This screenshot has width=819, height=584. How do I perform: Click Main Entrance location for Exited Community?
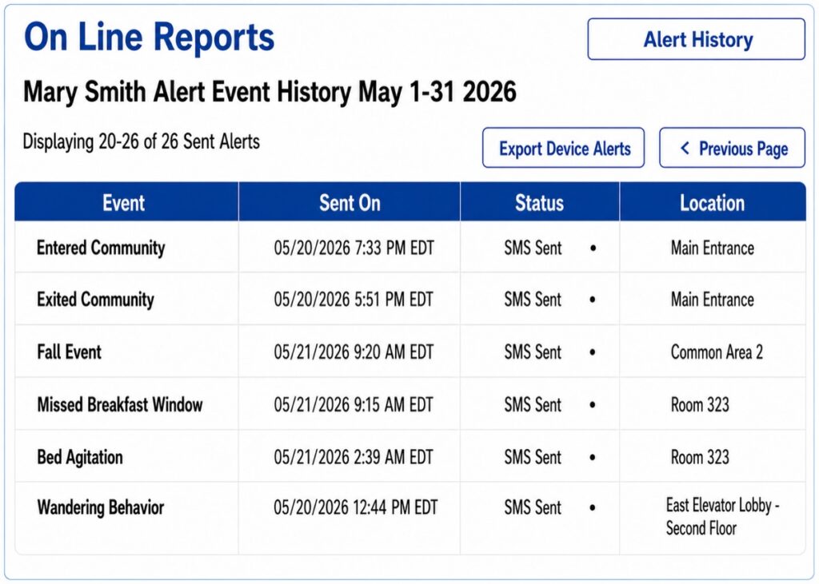pyautogui.click(x=713, y=299)
